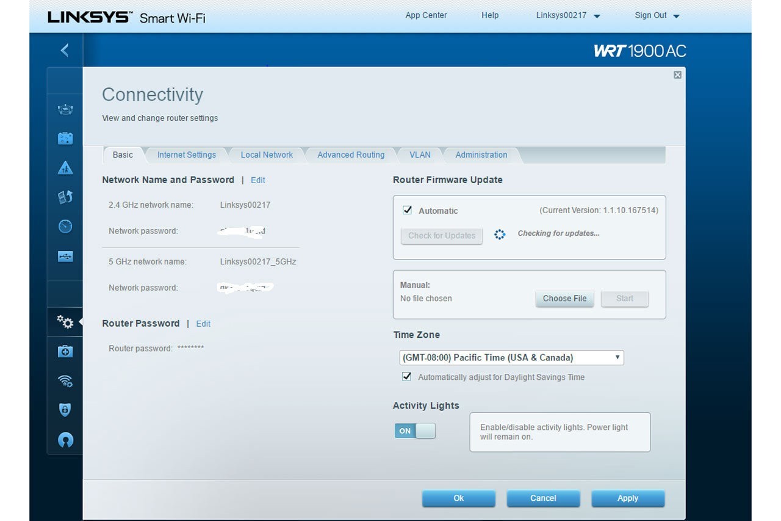Viewport: 781px width, 521px height.
Task: Open the Advanced Routing tab
Action: pos(351,155)
